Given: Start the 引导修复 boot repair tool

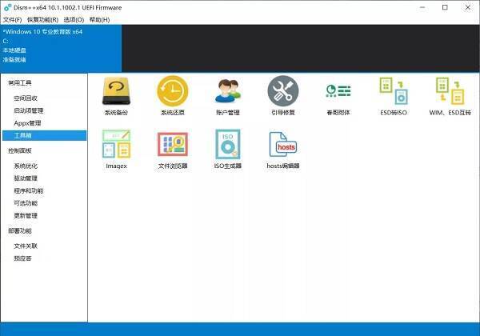Looking at the screenshot, I should tap(283, 96).
